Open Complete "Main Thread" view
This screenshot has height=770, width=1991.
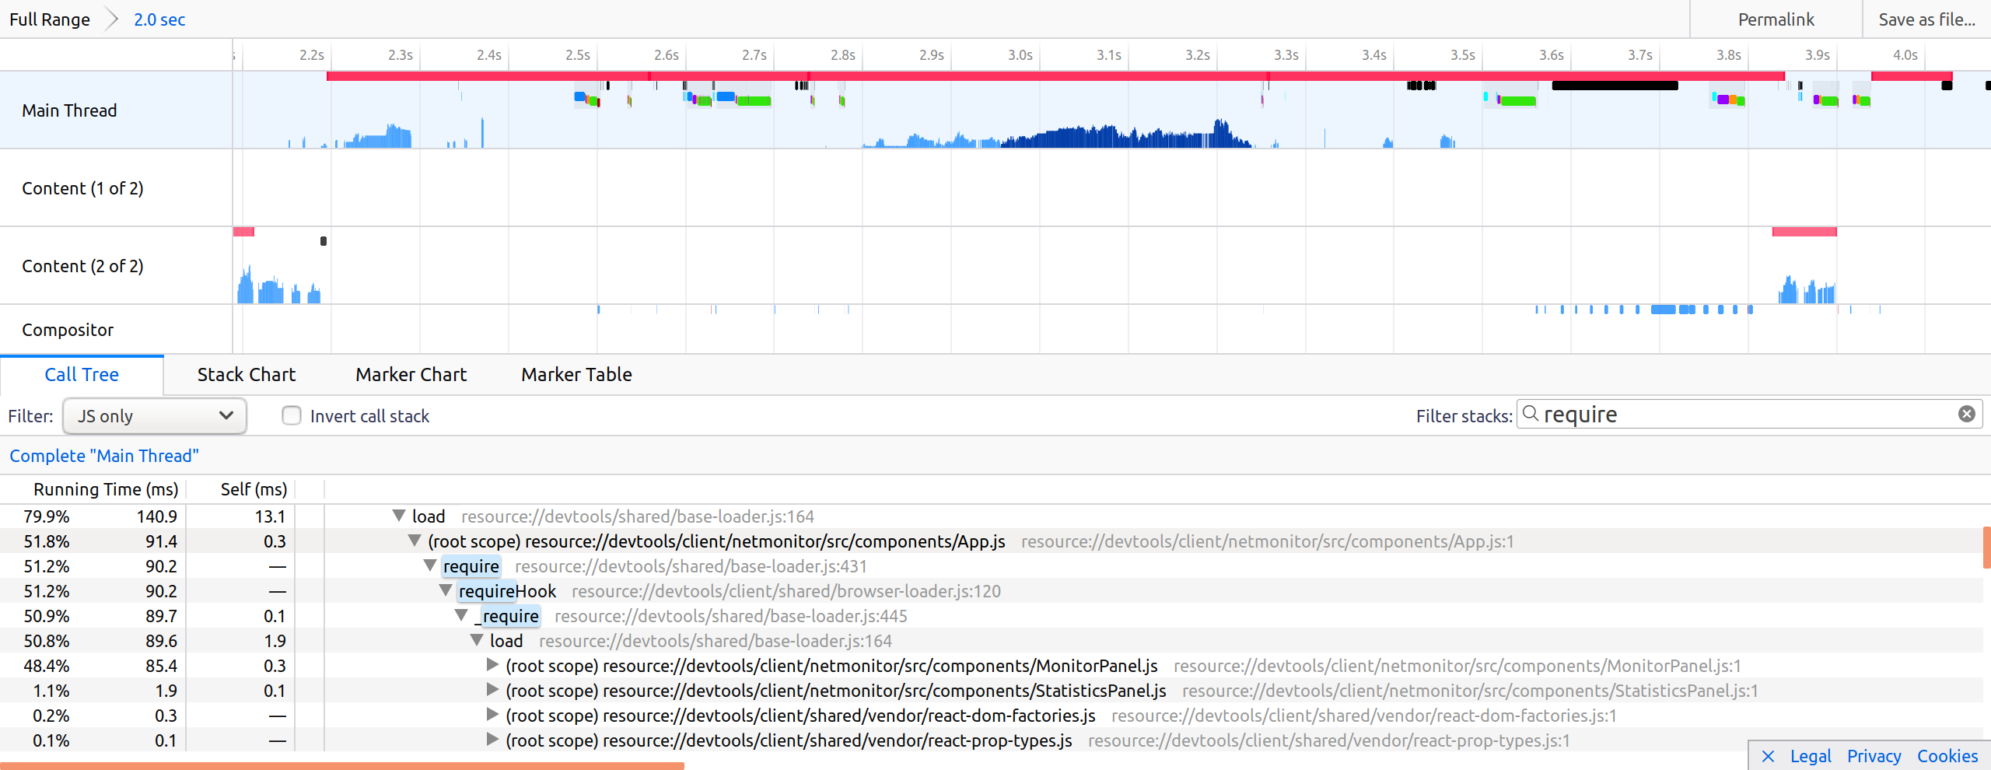tap(103, 456)
